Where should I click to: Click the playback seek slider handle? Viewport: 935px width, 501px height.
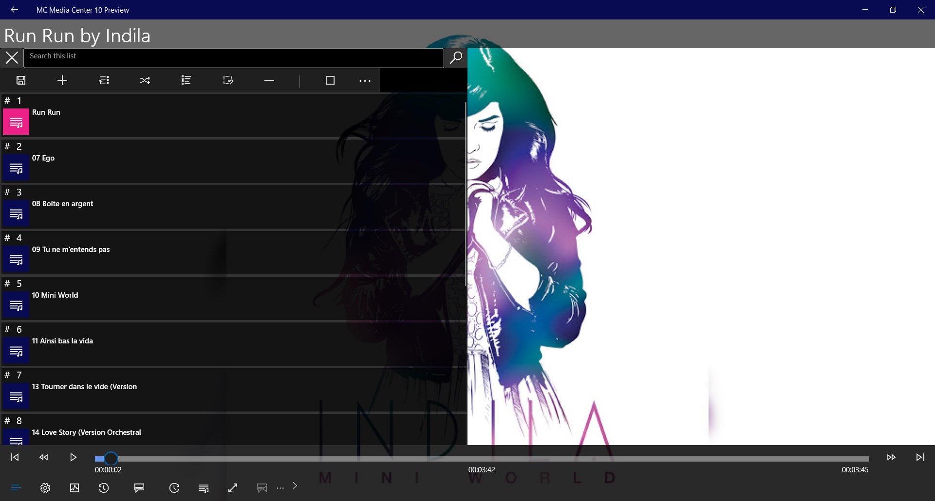[111, 458]
